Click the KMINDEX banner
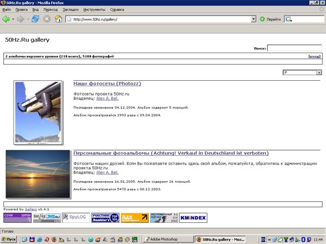This screenshot has height=244, width=326. point(193,217)
